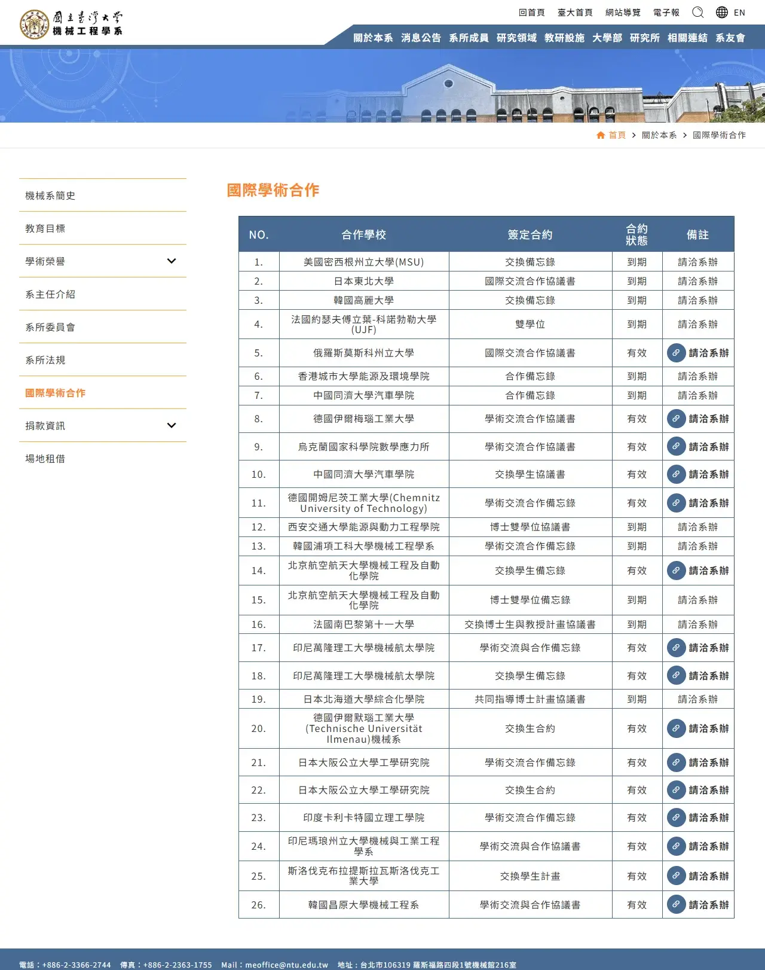Open 系所法規 sidebar item
Image resolution: width=765 pixels, height=970 pixels.
103,359
